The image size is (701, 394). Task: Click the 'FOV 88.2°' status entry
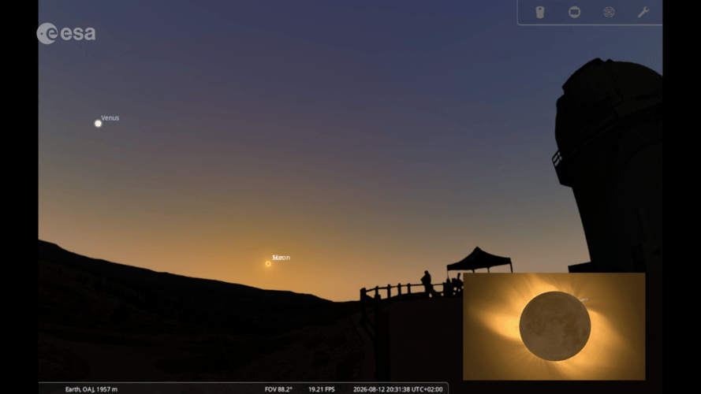[x=278, y=389]
